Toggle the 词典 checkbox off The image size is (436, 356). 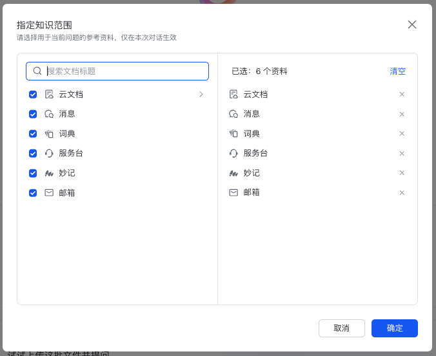point(33,134)
